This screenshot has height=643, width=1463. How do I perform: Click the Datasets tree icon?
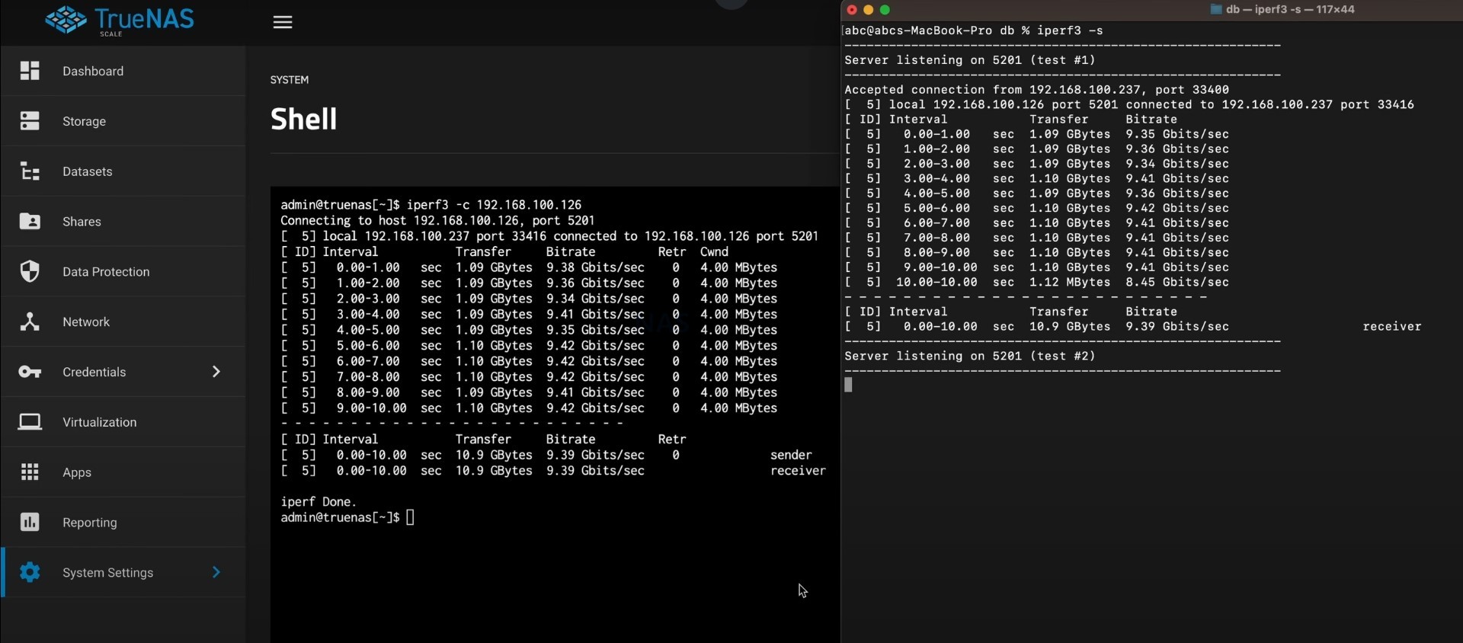(30, 171)
